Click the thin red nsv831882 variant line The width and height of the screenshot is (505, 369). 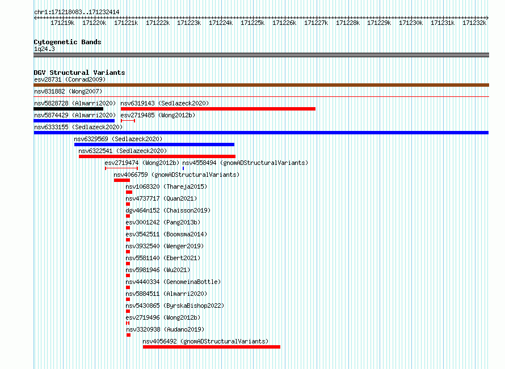click(x=261, y=96)
